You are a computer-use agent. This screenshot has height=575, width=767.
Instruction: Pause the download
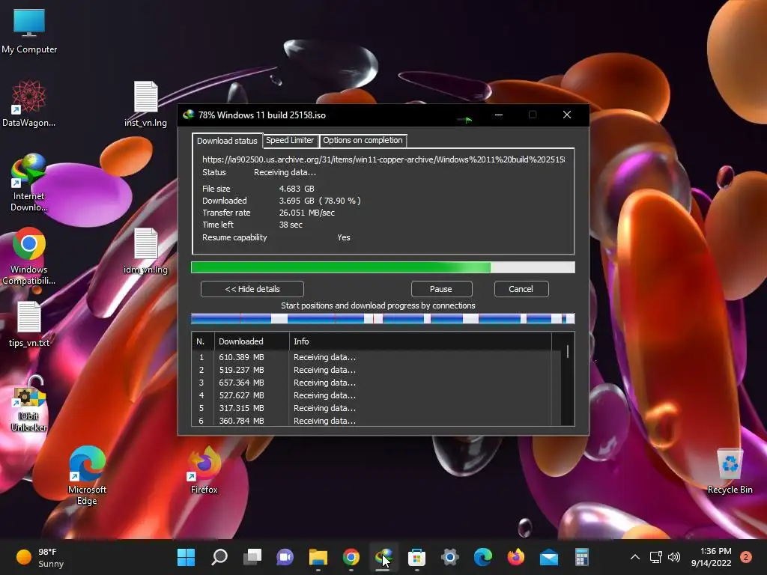[x=441, y=289]
